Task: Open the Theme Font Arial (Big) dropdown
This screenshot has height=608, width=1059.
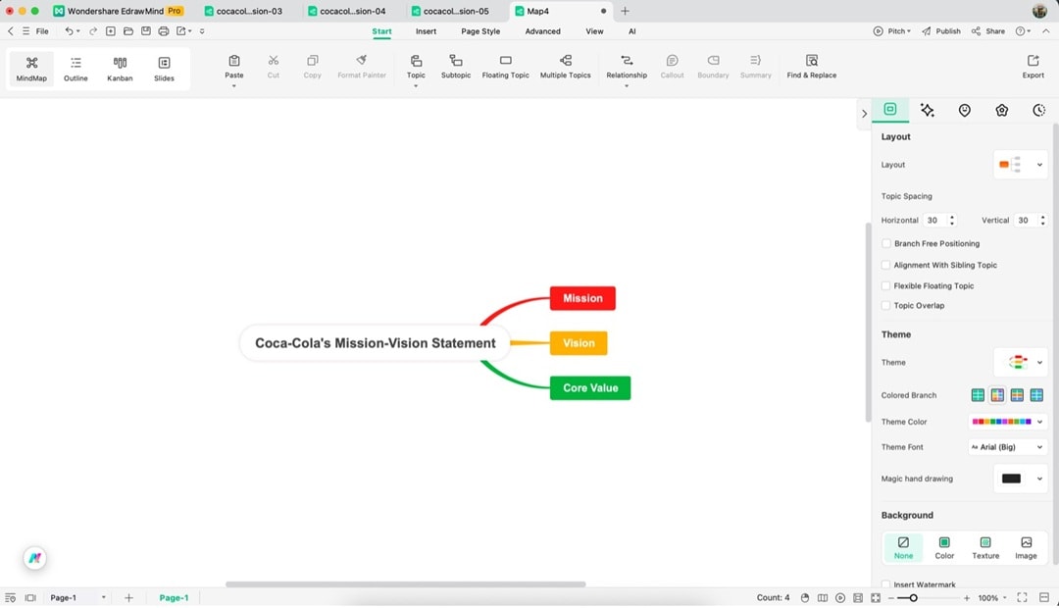Action: coord(1007,447)
